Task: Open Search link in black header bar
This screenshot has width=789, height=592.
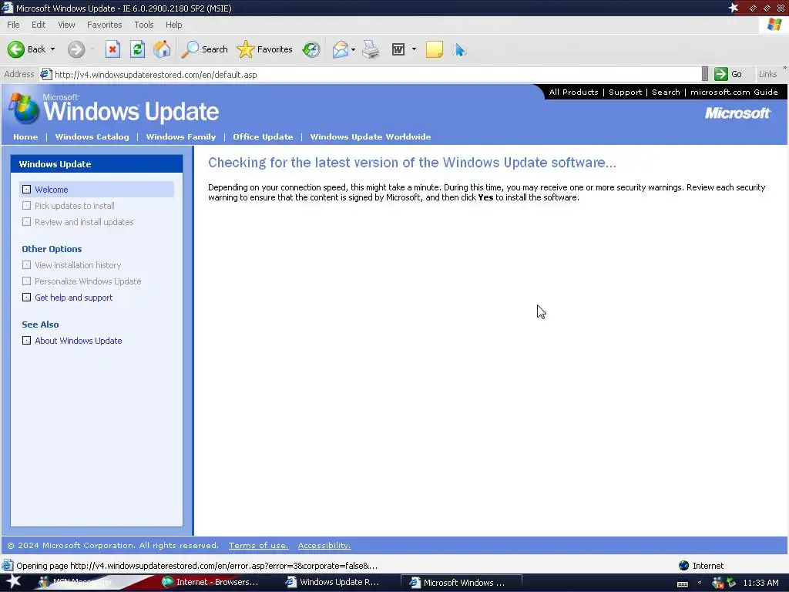Action: 666,92
